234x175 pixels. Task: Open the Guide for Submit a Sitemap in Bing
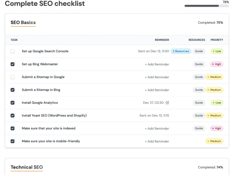coord(199,90)
